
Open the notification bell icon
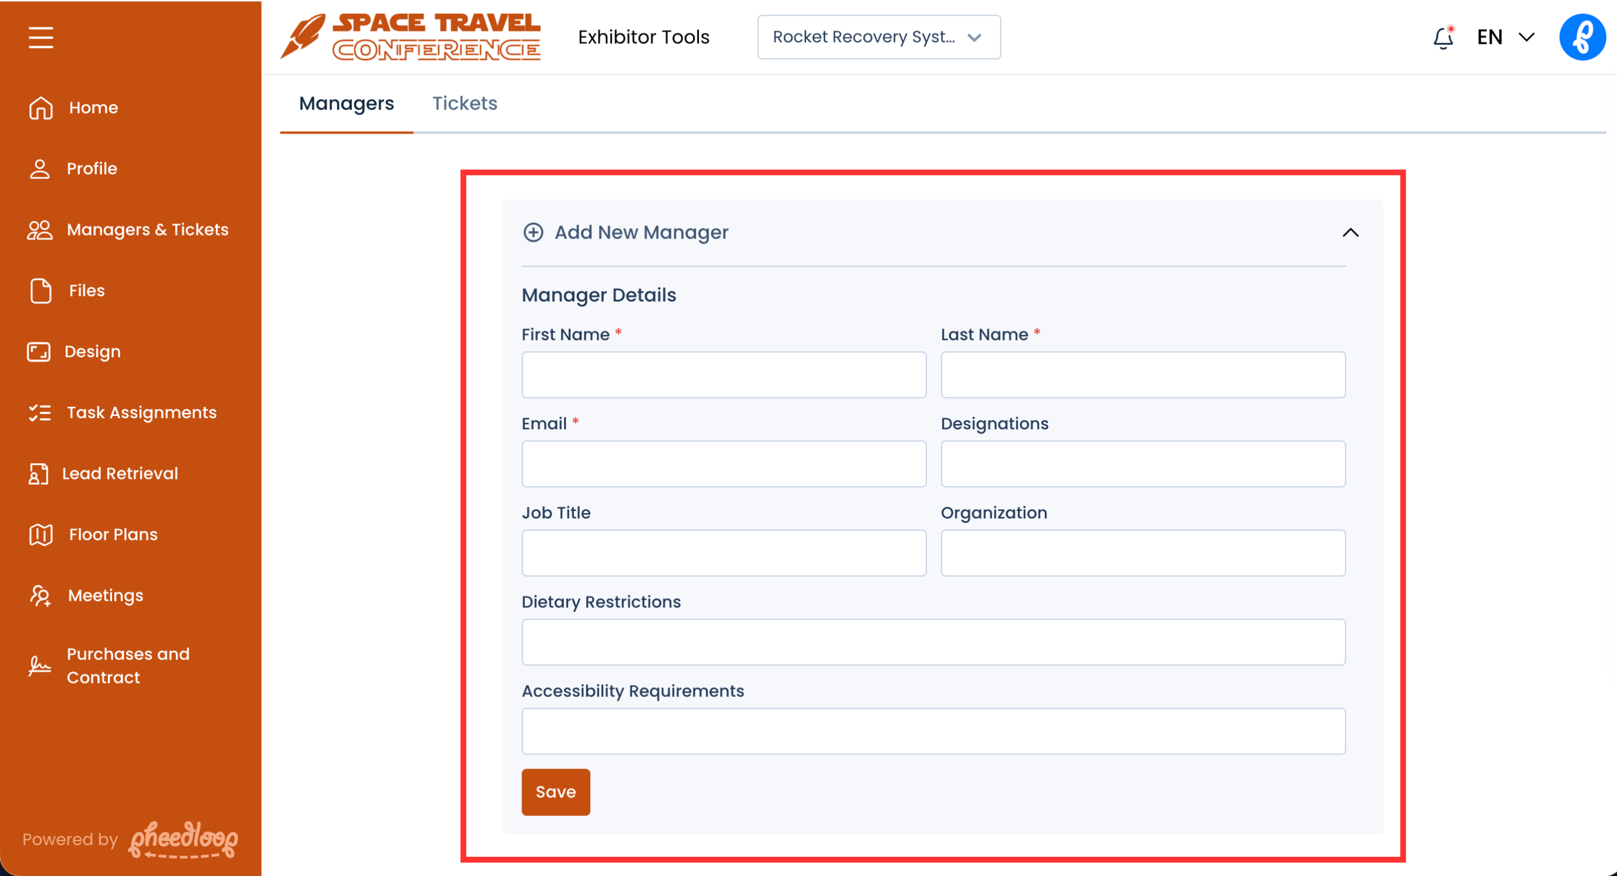(1443, 38)
